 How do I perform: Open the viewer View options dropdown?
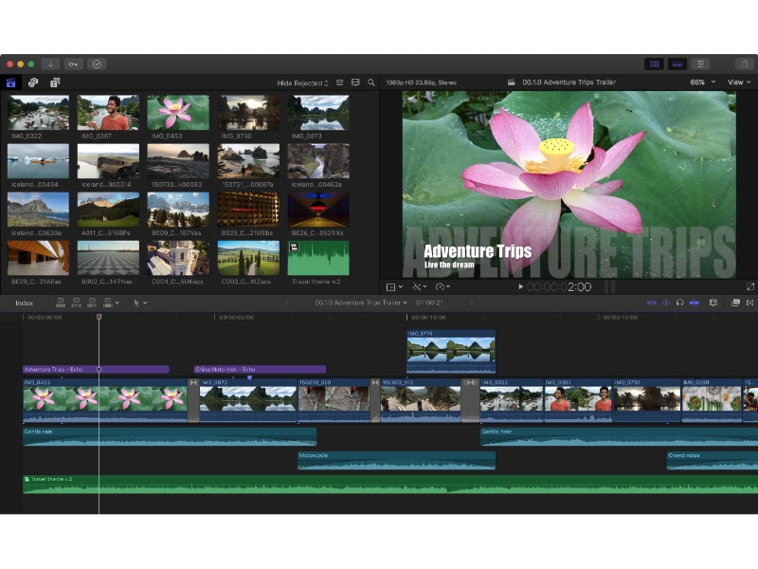pos(739,83)
